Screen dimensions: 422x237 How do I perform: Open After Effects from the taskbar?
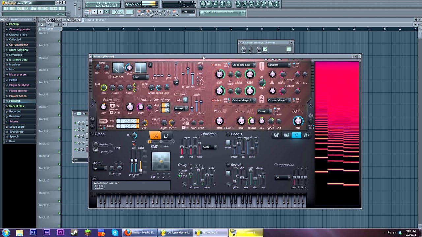tap(47, 232)
